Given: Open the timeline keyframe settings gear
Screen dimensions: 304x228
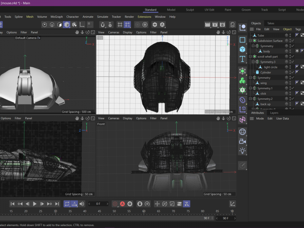Looking at the screenshot, I should pos(130,204).
